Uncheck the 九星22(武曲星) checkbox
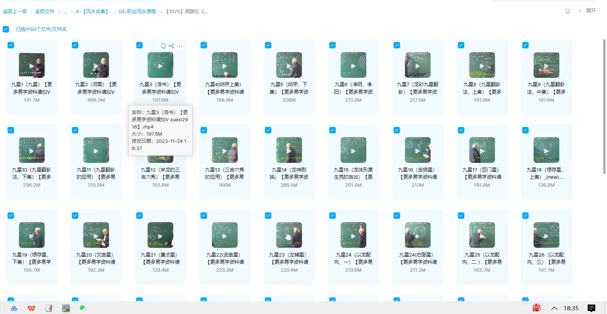Screen dimensions: 607x314 tap(204, 215)
